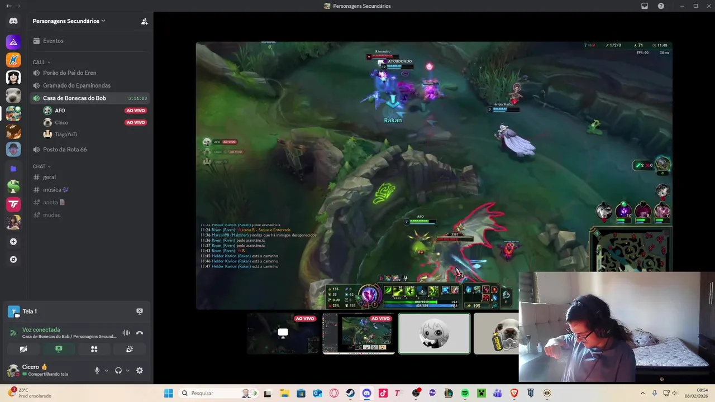Open the Eventos entry

(x=89, y=41)
